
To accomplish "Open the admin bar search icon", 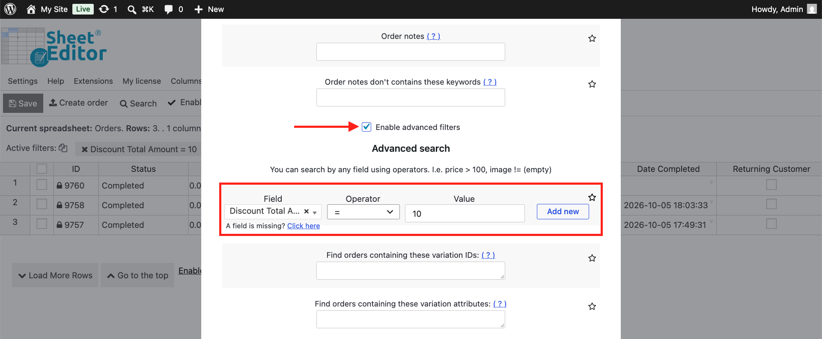I will pyautogui.click(x=132, y=9).
